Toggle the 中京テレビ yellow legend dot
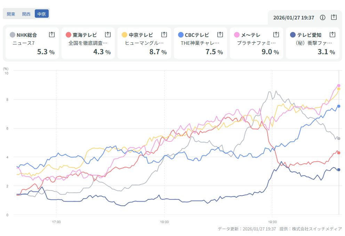 (x=125, y=35)
